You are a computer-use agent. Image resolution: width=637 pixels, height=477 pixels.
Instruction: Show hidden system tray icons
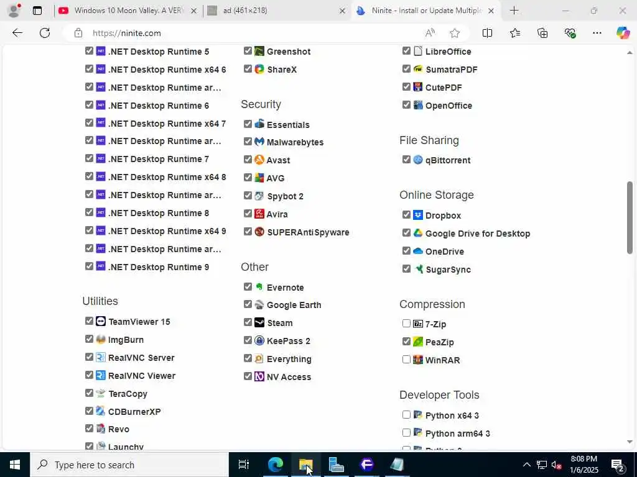[x=526, y=465]
